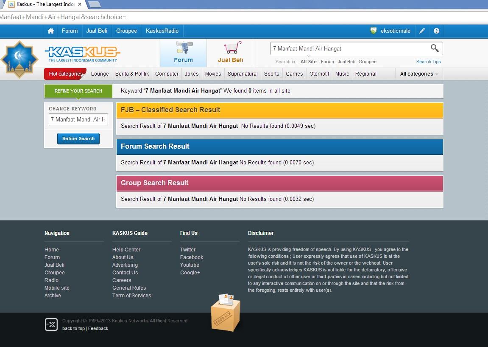This screenshot has width=488, height=347.
Task: Expand the All categories dropdown
Action: point(419,74)
